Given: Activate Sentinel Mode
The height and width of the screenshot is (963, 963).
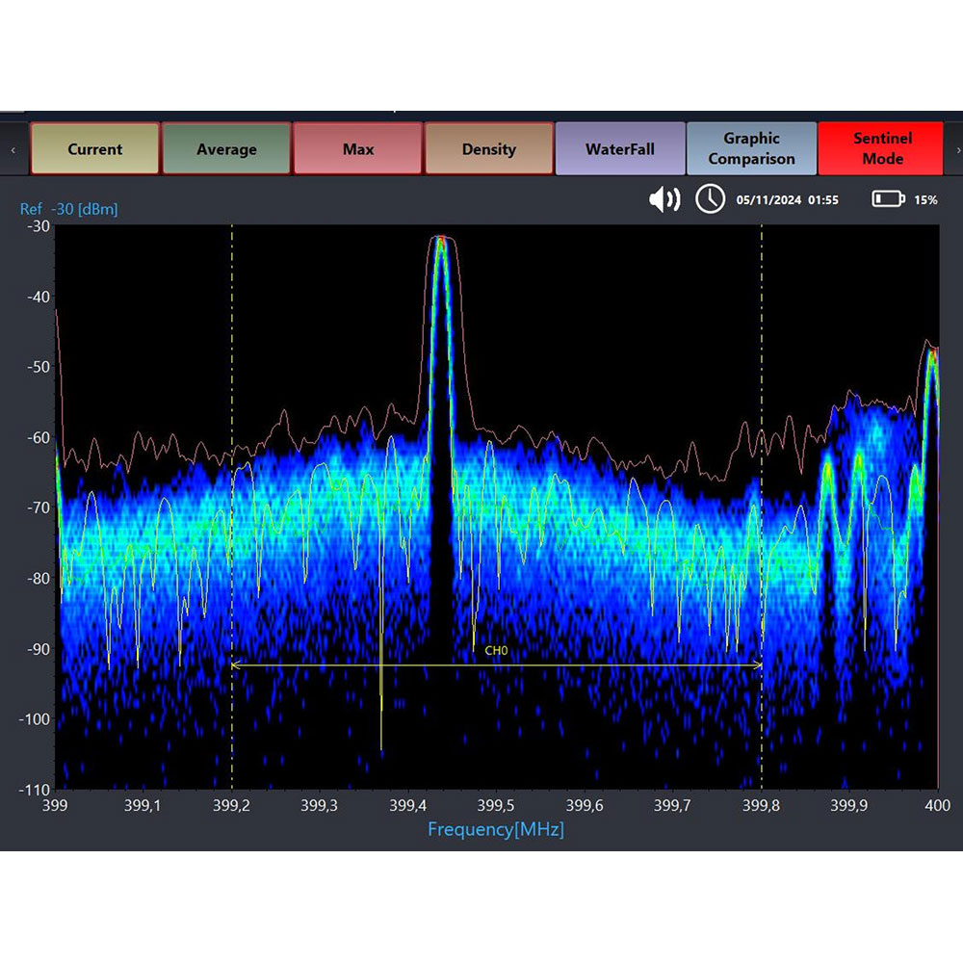Looking at the screenshot, I should pyautogui.click(x=880, y=149).
